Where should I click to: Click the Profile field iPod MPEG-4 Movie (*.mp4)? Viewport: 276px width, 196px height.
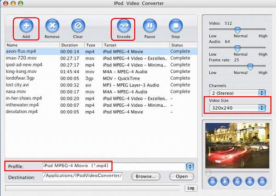pos(114,166)
